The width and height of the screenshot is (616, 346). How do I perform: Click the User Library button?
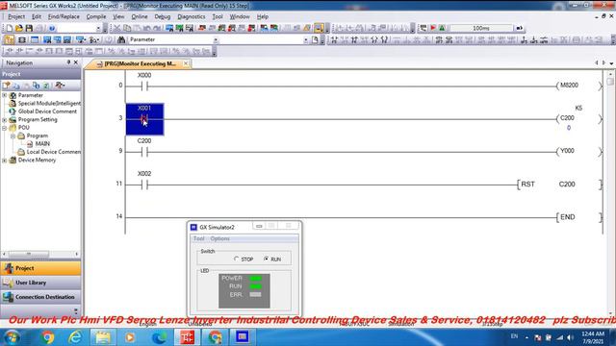[x=40, y=283]
